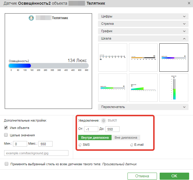Check apply style to all sensors checkbox

coord(6,164)
